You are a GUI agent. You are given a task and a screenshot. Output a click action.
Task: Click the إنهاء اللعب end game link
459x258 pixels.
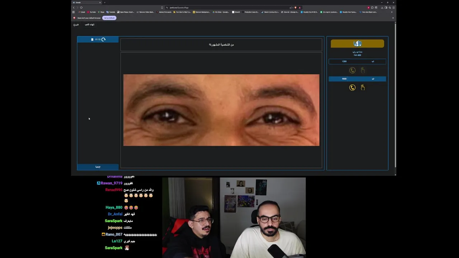pyautogui.click(x=89, y=25)
